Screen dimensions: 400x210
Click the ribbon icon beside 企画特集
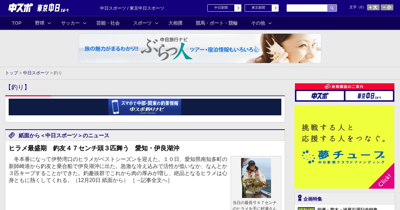pyautogui.click(x=300, y=198)
